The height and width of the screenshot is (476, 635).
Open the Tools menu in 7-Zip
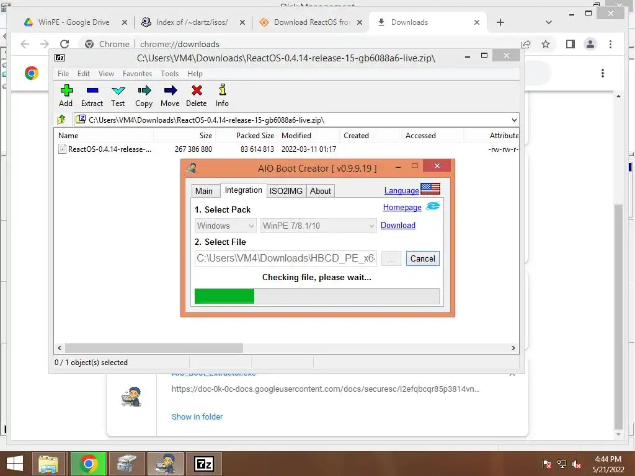tap(169, 74)
